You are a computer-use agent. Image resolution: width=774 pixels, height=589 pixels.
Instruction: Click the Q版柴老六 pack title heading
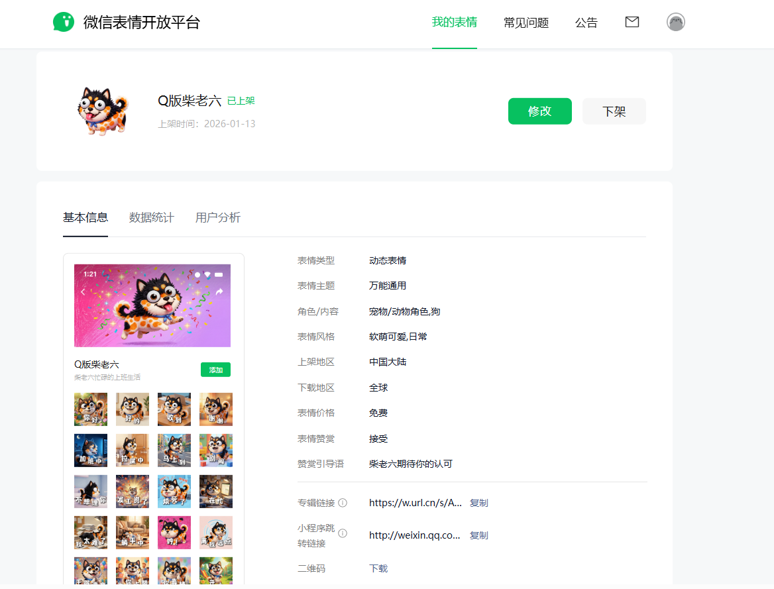pyautogui.click(x=190, y=101)
